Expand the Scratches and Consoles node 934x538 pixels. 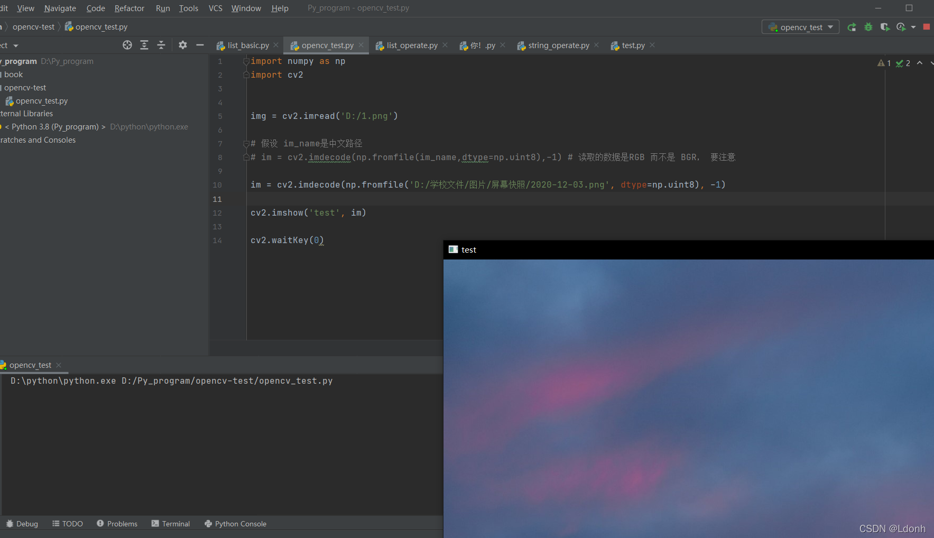click(x=38, y=140)
